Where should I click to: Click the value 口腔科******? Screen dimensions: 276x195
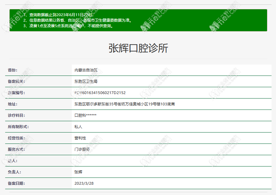click(x=85, y=115)
